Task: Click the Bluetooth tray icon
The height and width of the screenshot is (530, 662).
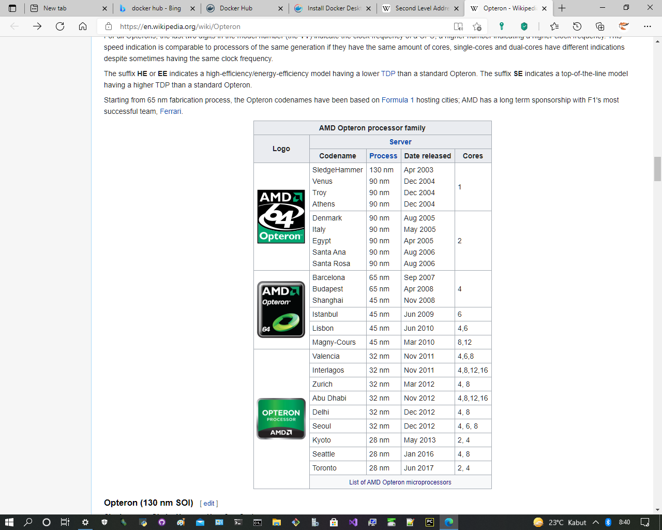Action: point(608,522)
